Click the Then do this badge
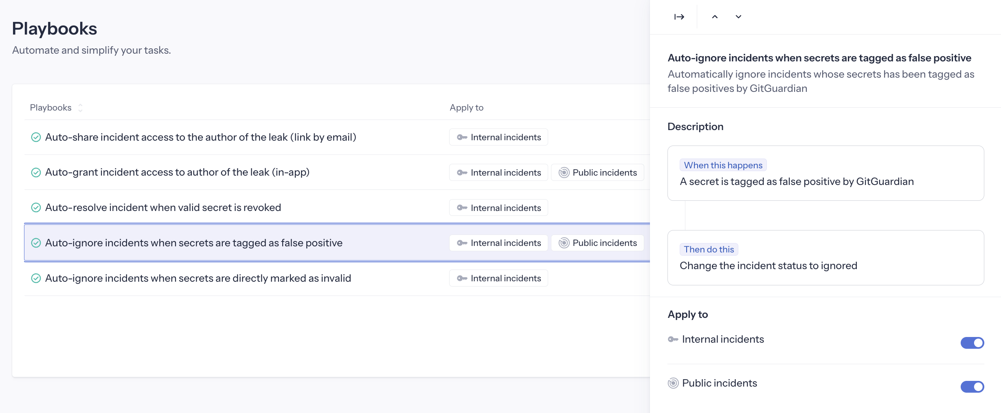Screen dimensions: 1001x413 tap(709, 249)
